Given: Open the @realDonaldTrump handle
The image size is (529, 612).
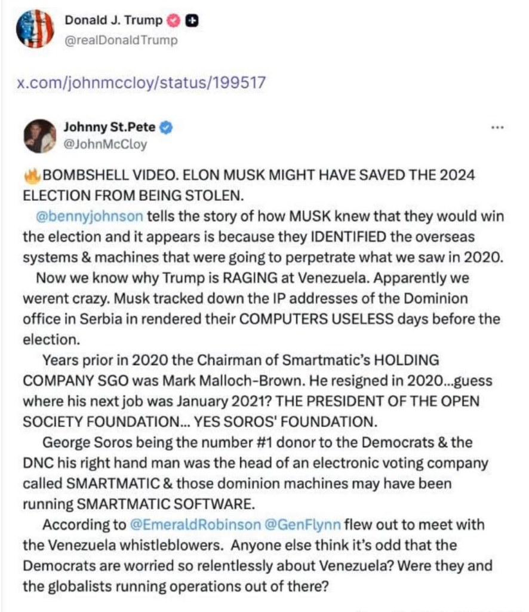Looking at the screenshot, I should pos(121,40).
